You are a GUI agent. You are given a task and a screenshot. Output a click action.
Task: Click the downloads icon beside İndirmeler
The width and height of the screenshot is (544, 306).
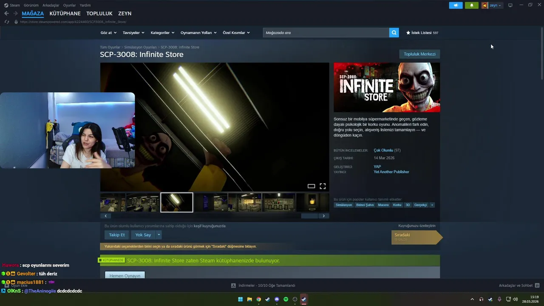click(x=233, y=286)
